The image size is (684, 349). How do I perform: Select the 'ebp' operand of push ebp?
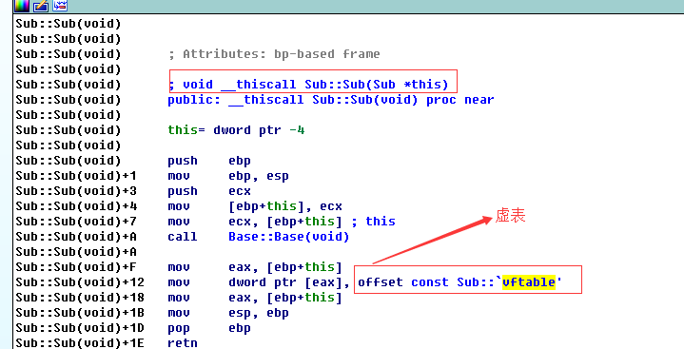click(x=240, y=161)
